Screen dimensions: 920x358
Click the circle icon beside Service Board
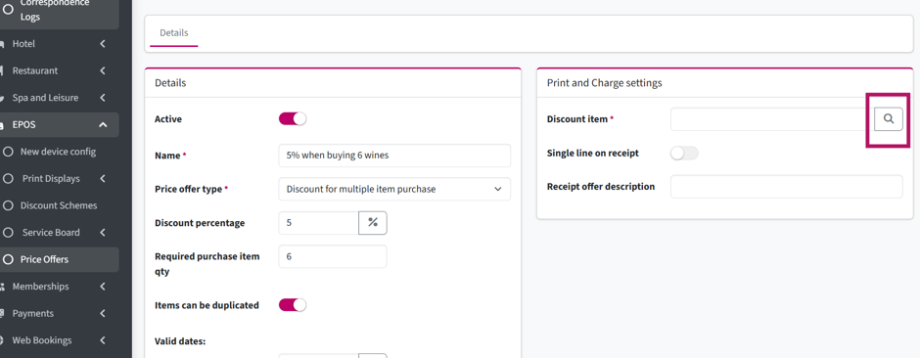click(8, 233)
